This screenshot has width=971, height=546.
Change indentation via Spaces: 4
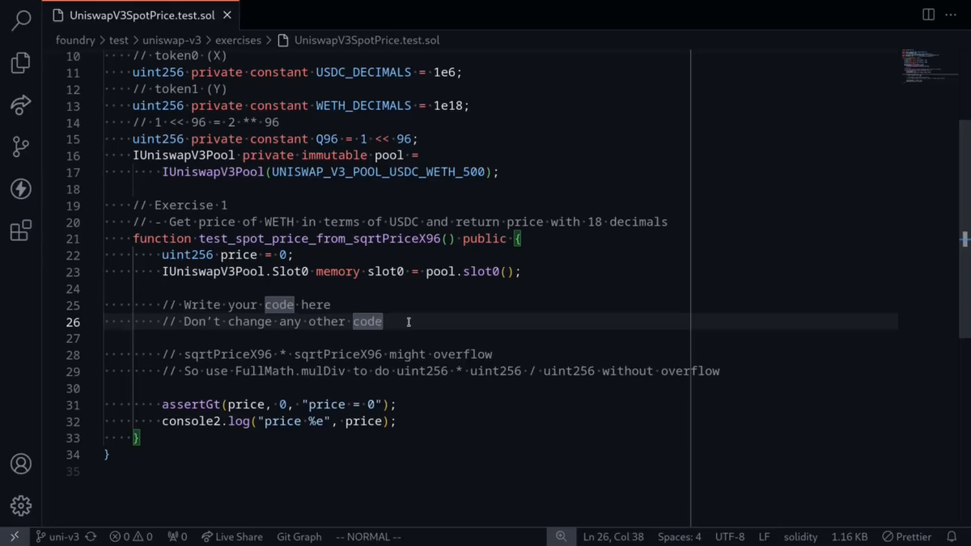680,536
